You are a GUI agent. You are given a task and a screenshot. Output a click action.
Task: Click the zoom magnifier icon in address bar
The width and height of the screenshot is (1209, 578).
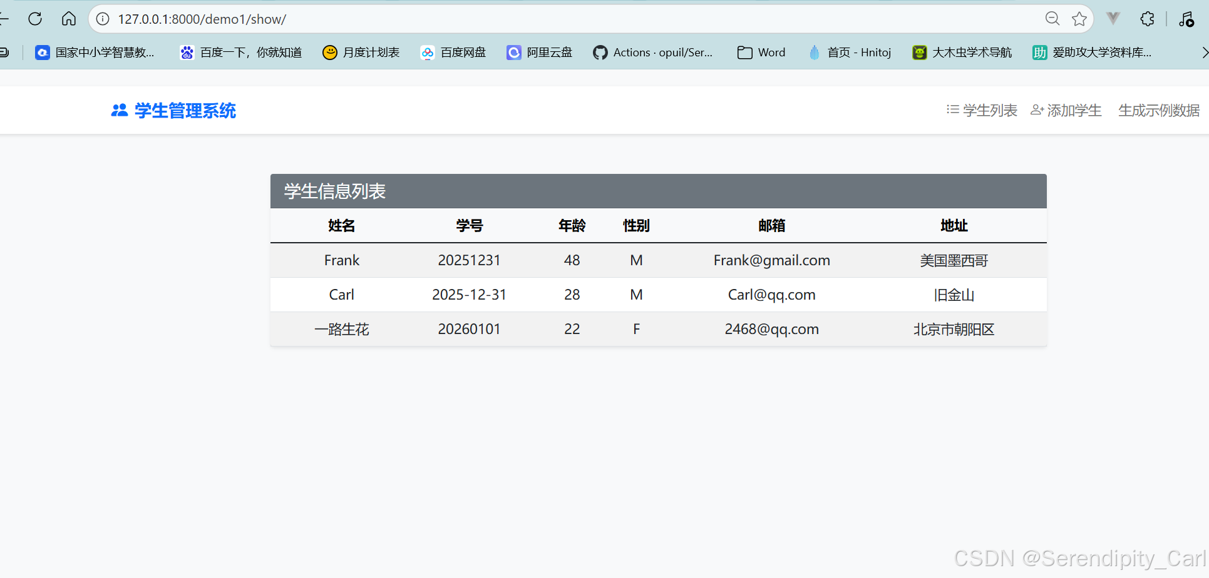(x=1052, y=19)
